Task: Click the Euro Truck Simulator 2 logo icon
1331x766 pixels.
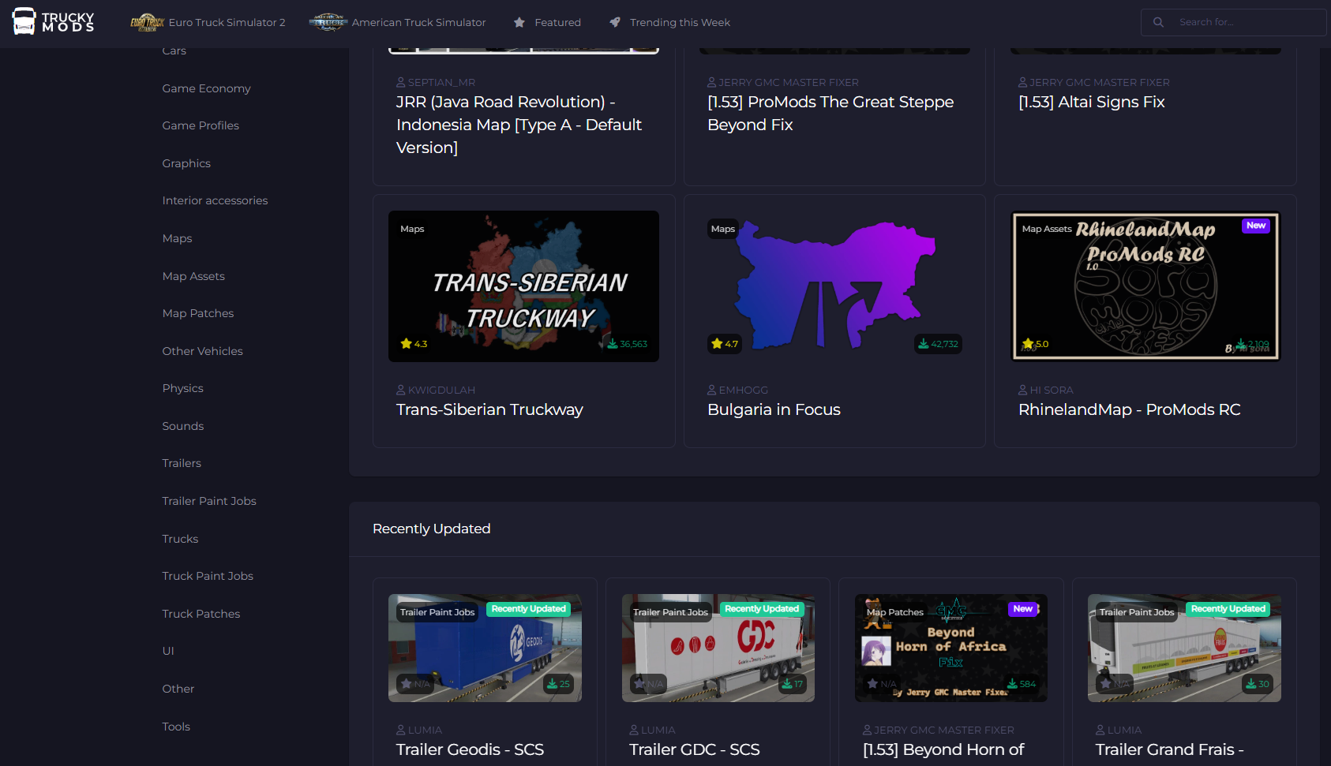Action: click(147, 22)
